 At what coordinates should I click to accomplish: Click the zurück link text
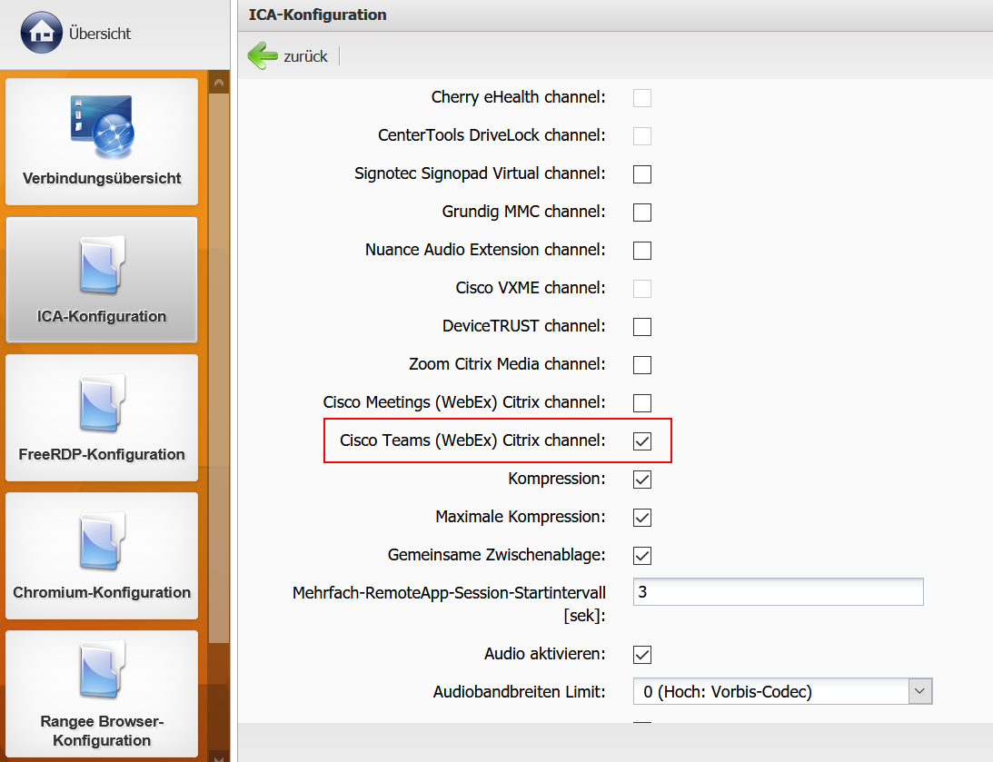click(x=305, y=56)
